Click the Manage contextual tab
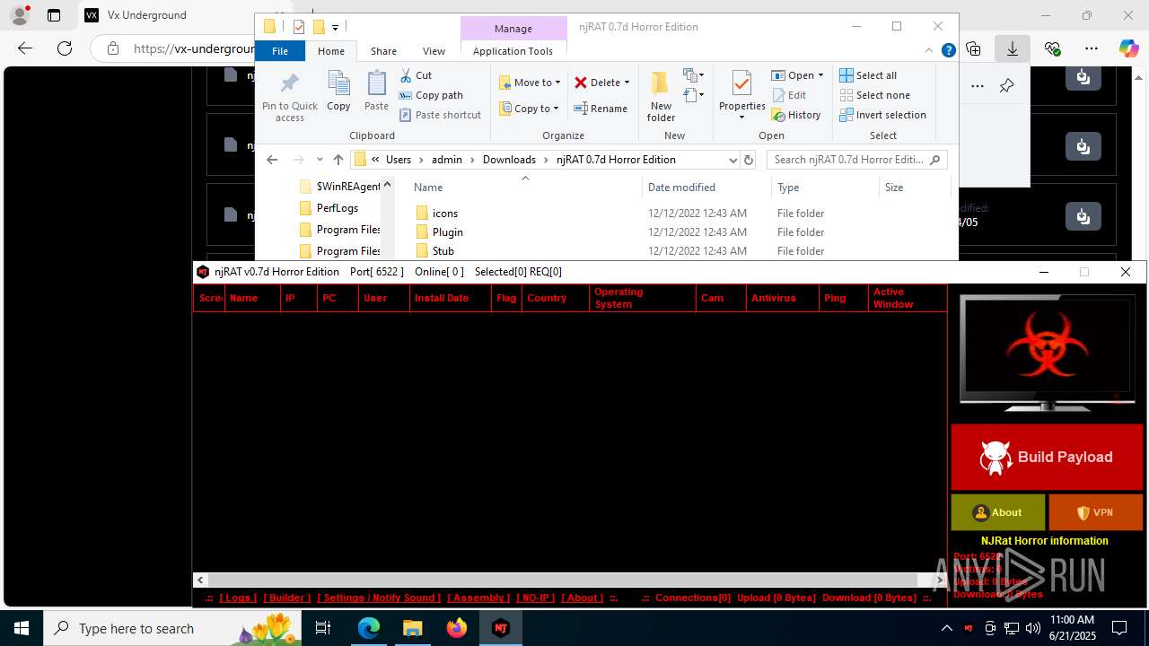The width and height of the screenshot is (1149, 646). coord(513,29)
